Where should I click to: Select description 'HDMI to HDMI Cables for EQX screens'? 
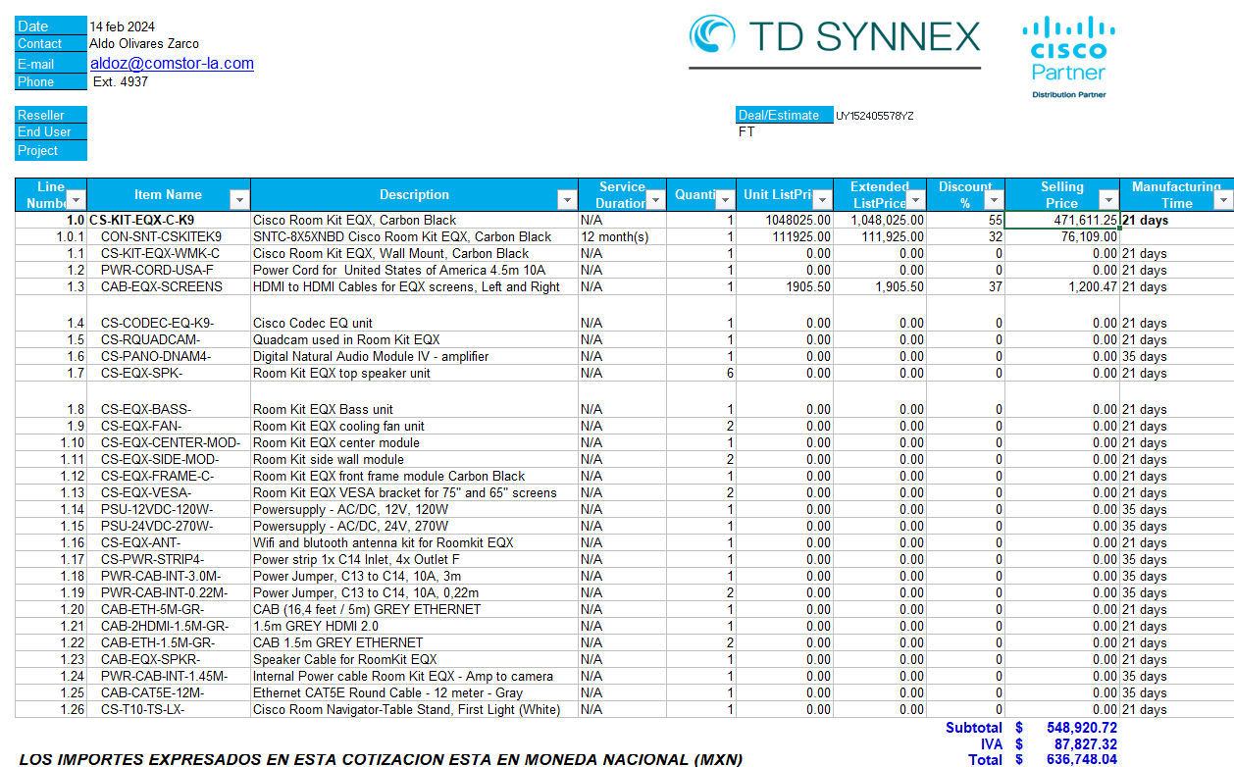click(x=407, y=287)
